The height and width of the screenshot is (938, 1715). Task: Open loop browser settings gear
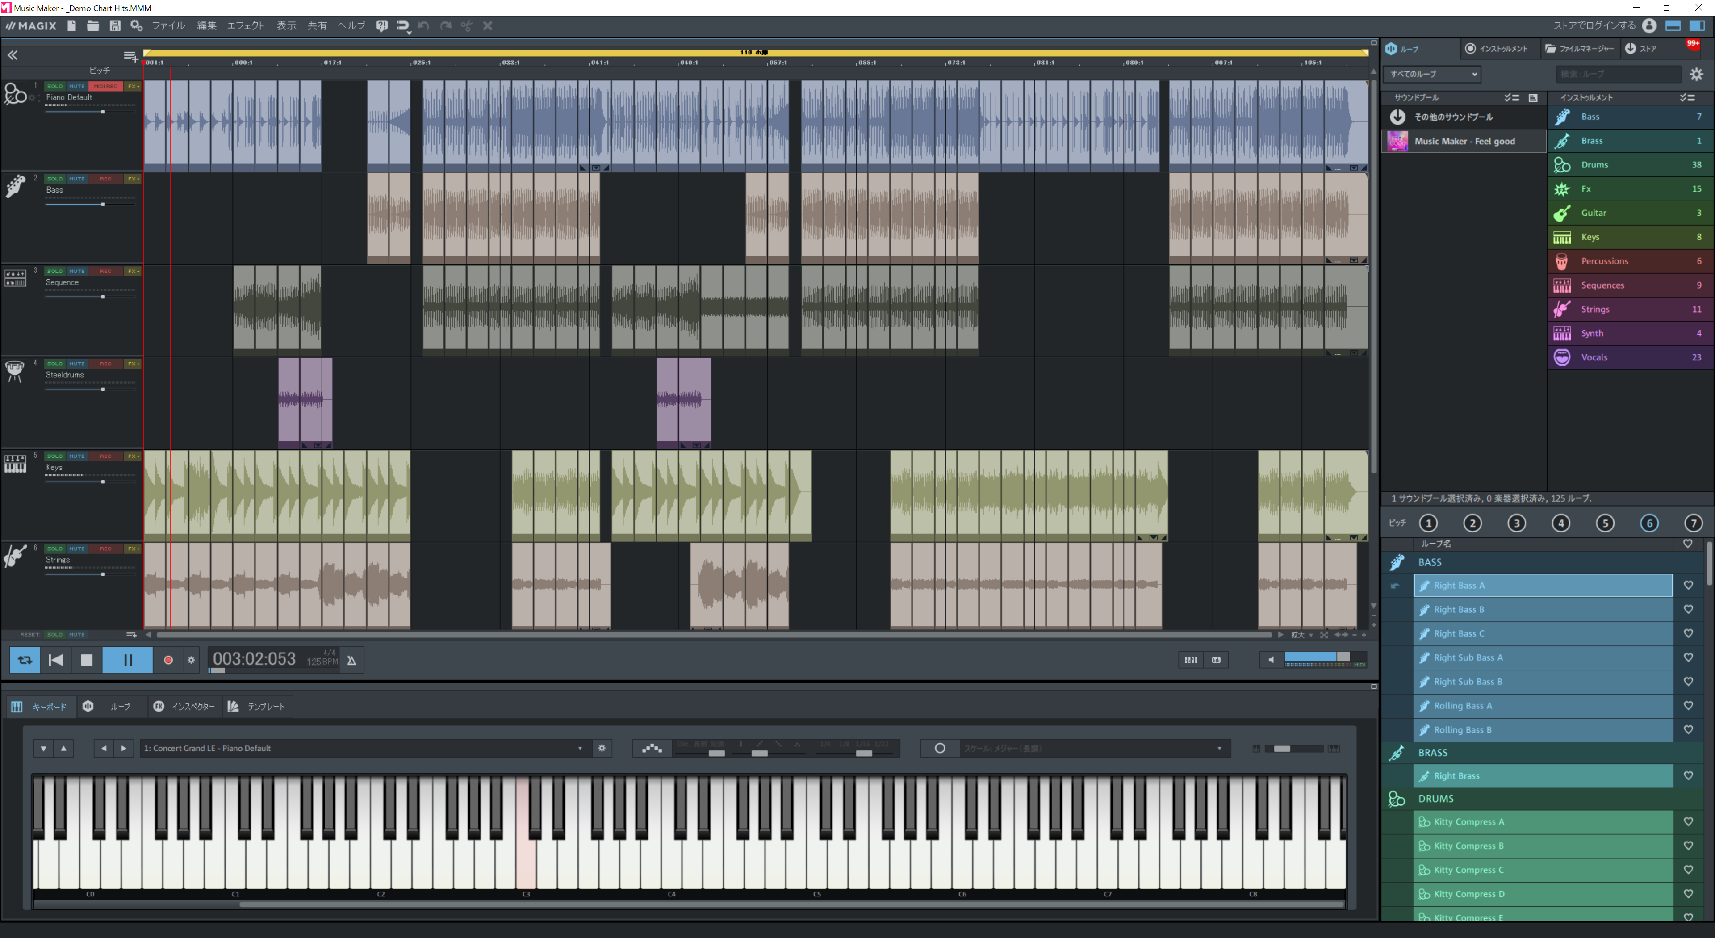pyautogui.click(x=1696, y=74)
